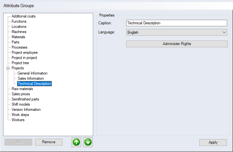Choose Machines in the attribute list

[x=19, y=32]
